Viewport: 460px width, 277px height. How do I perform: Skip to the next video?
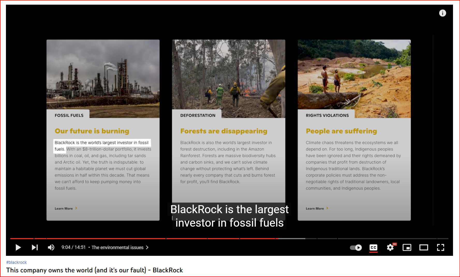click(35, 248)
